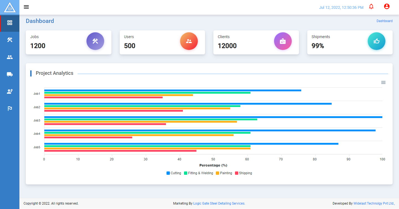Open Widelast Technolgy Pvt Ltd link

[x=374, y=203]
